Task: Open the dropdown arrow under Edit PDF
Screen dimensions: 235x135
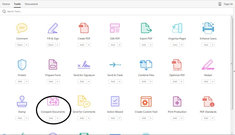Action: (120, 45)
